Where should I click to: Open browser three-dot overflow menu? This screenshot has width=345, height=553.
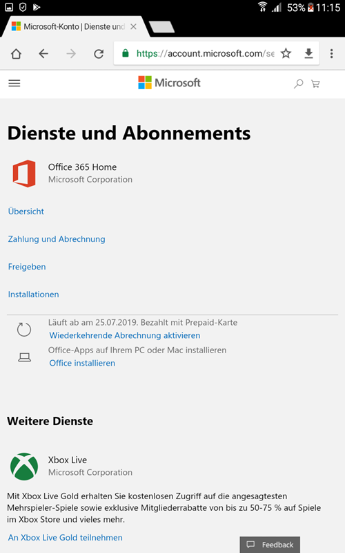[x=331, y=53]
